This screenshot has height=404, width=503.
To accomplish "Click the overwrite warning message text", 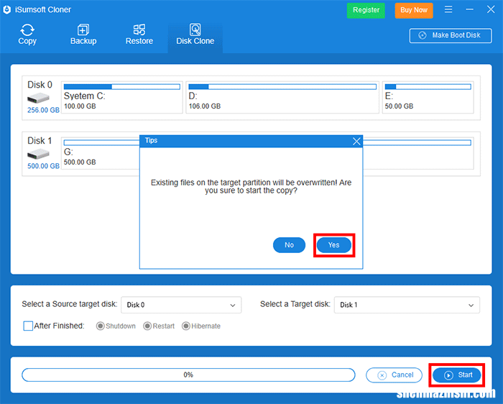I will (x=251, y=186).
